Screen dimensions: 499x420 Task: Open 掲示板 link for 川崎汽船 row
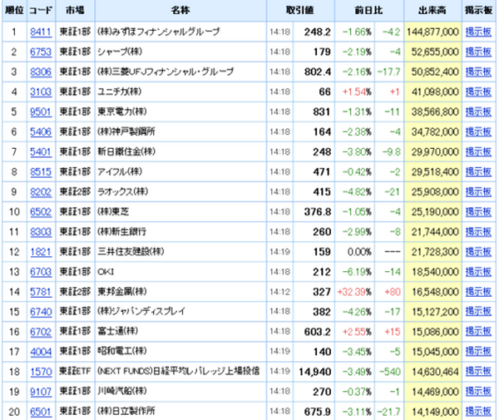pyautogui.click(x=478, y=392)
